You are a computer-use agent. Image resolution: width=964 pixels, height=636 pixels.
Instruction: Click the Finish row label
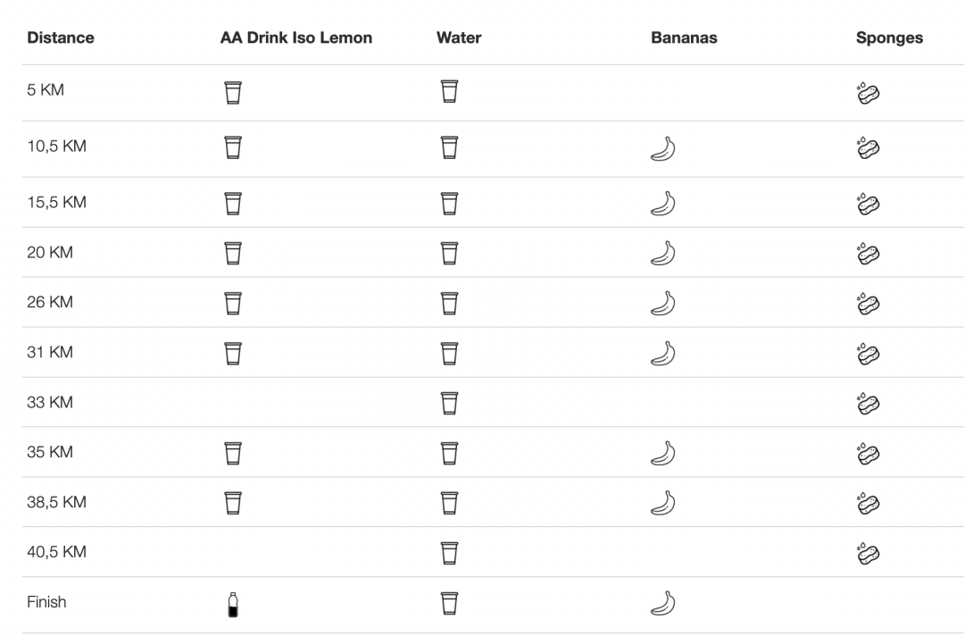click(x=46, y=602)
